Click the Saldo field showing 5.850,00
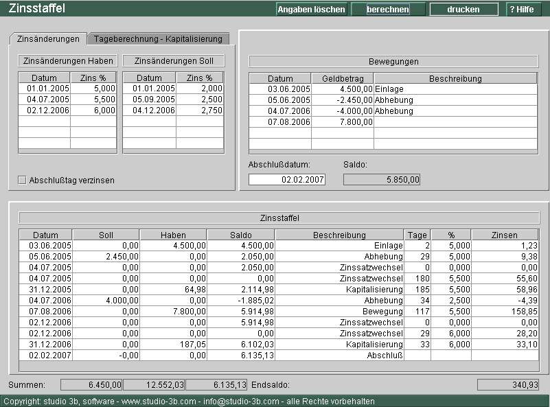This screenshot has width=550, height=407. click(381, 179)
